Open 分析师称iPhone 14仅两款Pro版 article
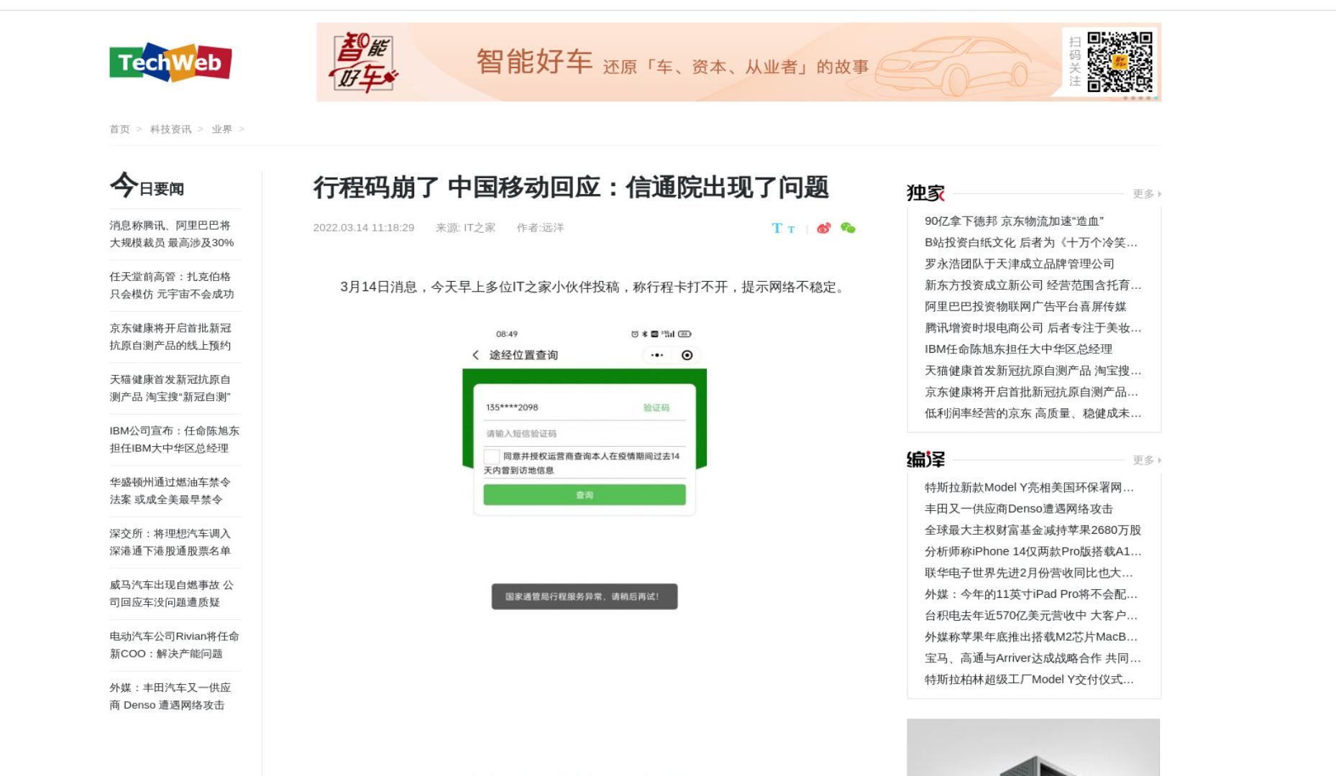Screen dimensions: 1336x776 [x=1033, y=552]
